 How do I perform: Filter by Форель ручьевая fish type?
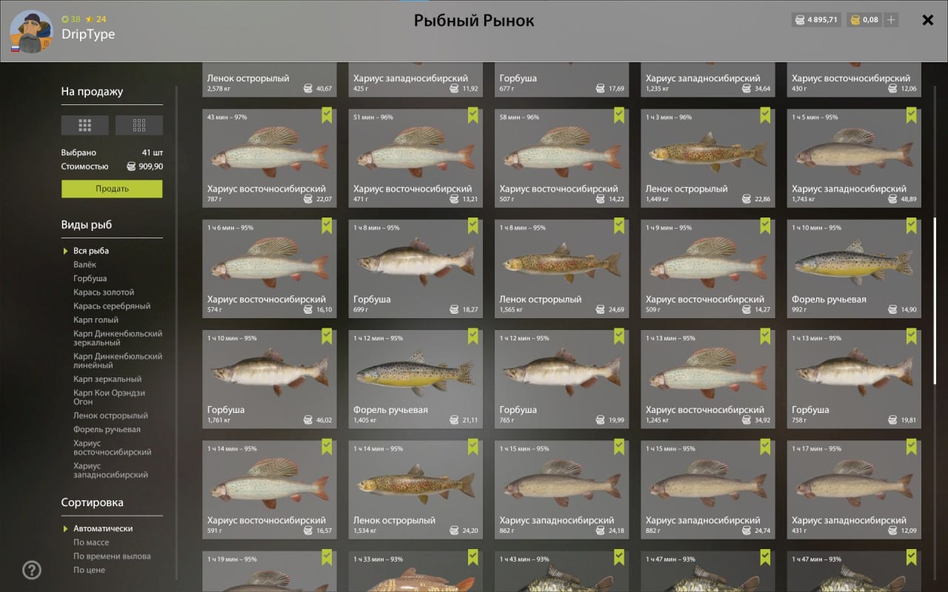(107, 429)
